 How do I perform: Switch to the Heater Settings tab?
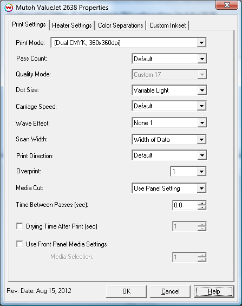click(x=72, y=25)
